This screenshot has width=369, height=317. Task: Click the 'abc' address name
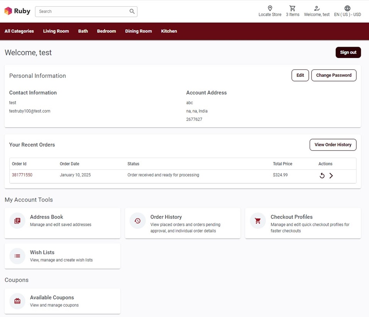coord(190,103)
